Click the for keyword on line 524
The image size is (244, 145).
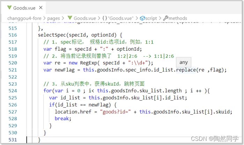(47, 91)
